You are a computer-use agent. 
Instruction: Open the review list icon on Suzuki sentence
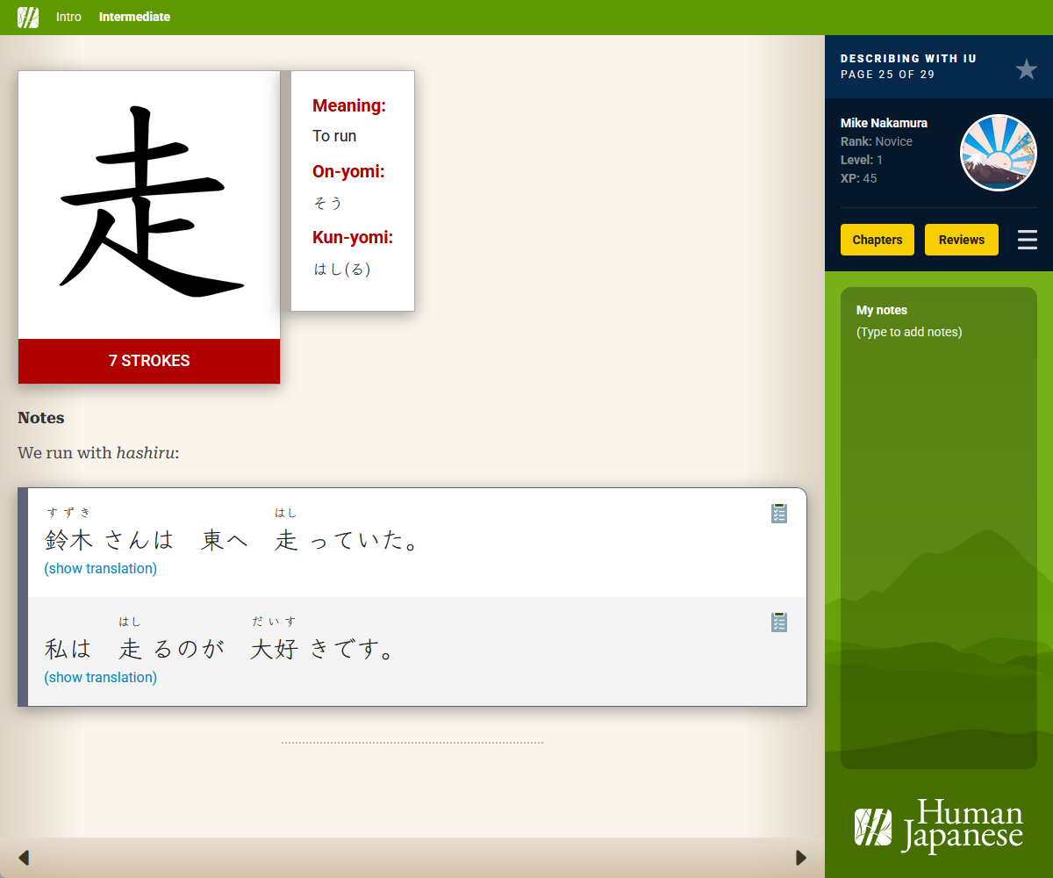[x=779, y=513]
